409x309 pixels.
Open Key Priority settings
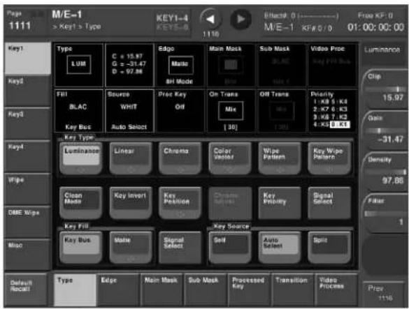pyautogui.click(x=280, y=203)
